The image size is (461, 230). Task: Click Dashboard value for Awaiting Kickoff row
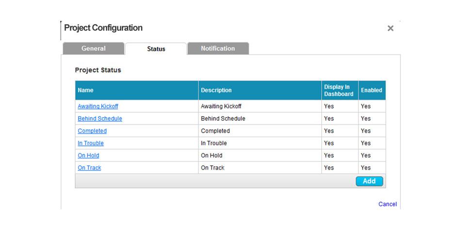[x=340, y=106]
